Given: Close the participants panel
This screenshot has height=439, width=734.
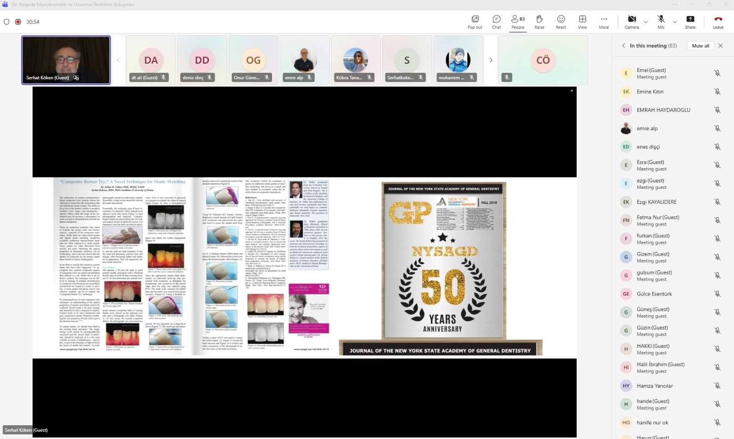Looking at the screenshot, I should coord(721,46).
